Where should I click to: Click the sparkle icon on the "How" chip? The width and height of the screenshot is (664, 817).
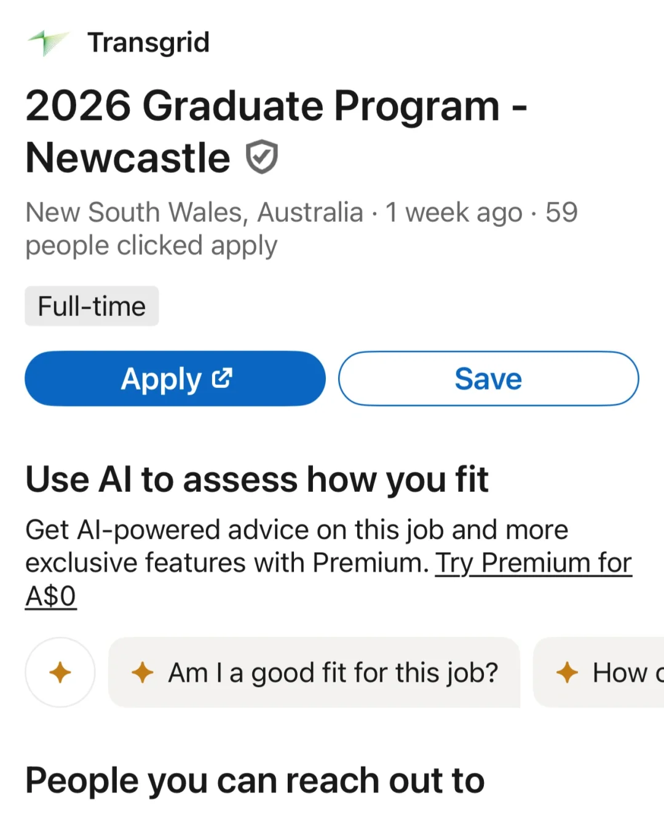click(567, 673)
